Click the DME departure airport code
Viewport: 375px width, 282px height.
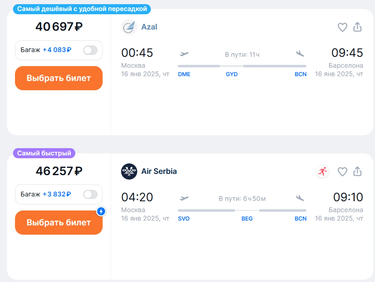pos(184,74)
